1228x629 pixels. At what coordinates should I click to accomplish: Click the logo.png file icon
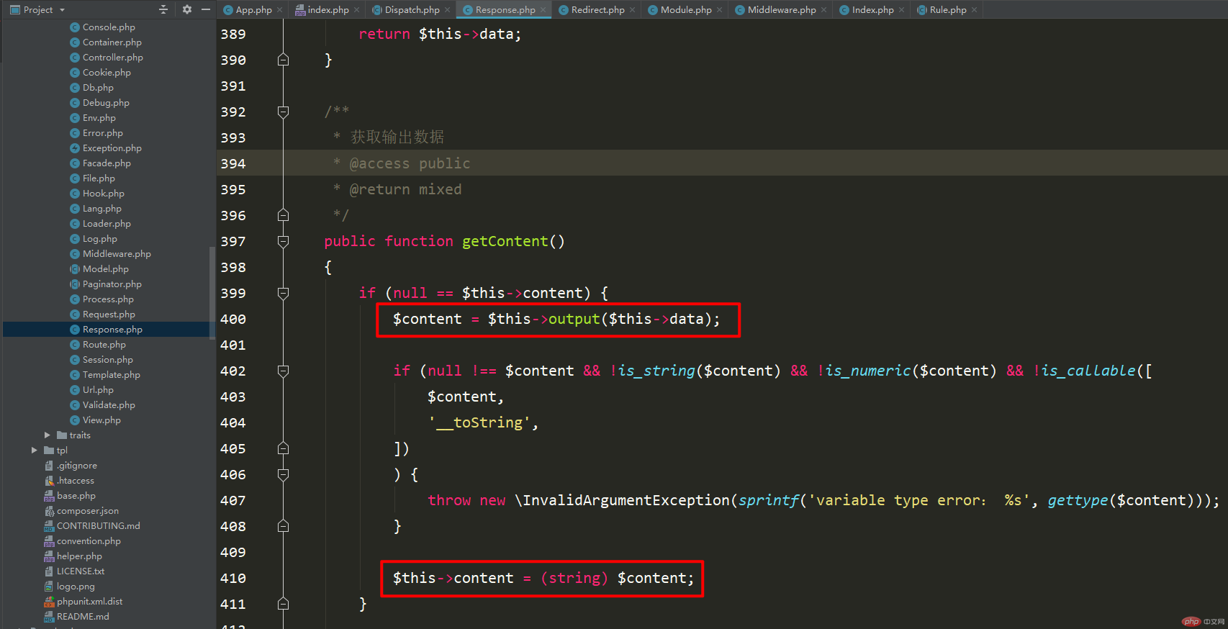coord(49,587)
